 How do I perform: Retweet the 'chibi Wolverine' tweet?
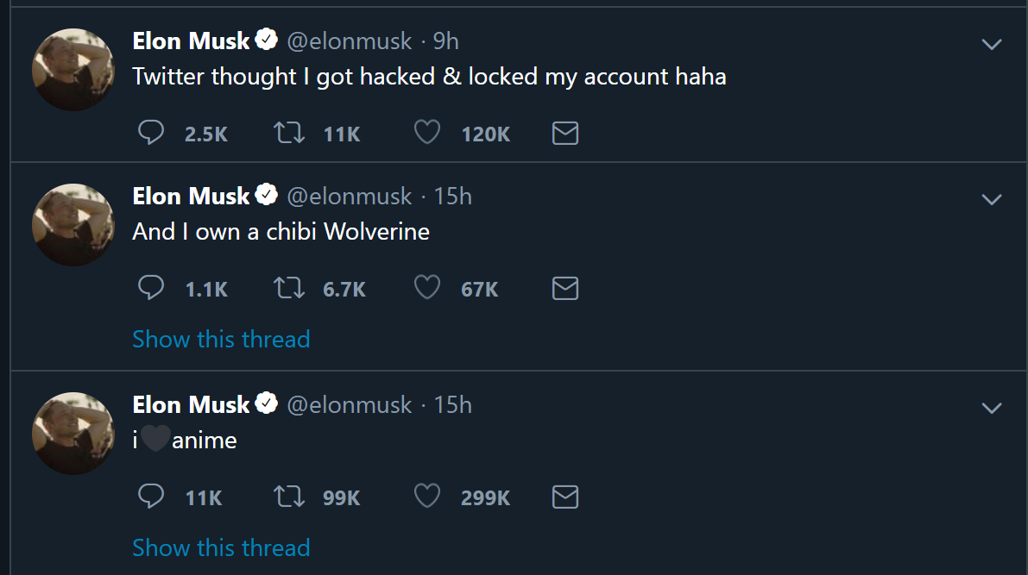point(288,288)
